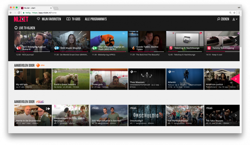This screenshot has height=145, width=250.
Task: Open Theo Maassen Vankwaadtoterger
Action: pyautogui.click(x=147, y=79)
